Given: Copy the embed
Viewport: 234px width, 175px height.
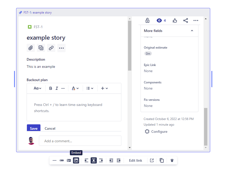Looking at the screenshot, I should [x=162, y=160].
